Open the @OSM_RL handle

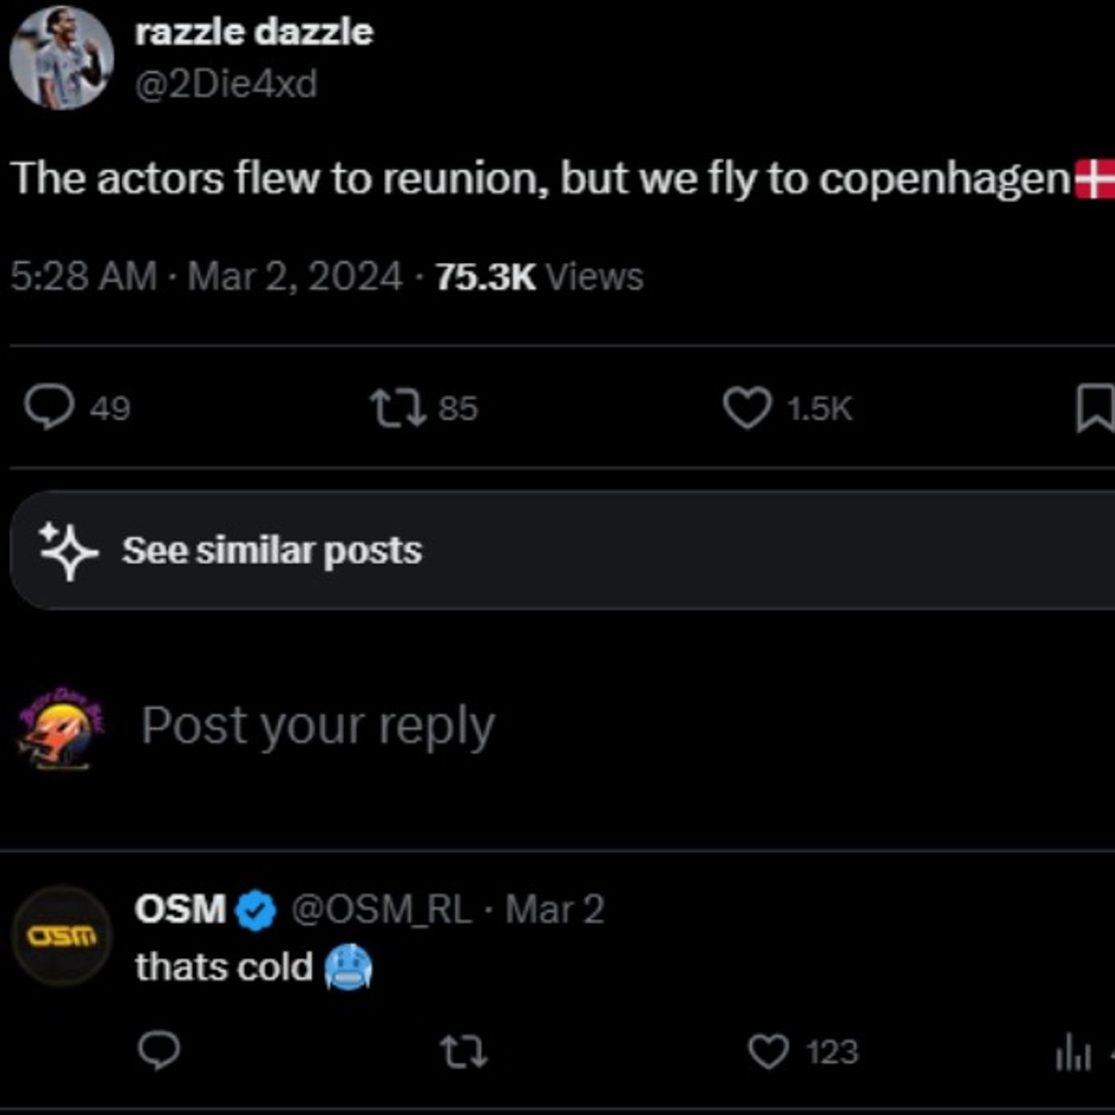[x=381, y=910]
